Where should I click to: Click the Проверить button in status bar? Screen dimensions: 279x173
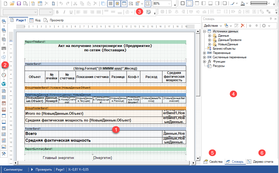click(42, 169)
